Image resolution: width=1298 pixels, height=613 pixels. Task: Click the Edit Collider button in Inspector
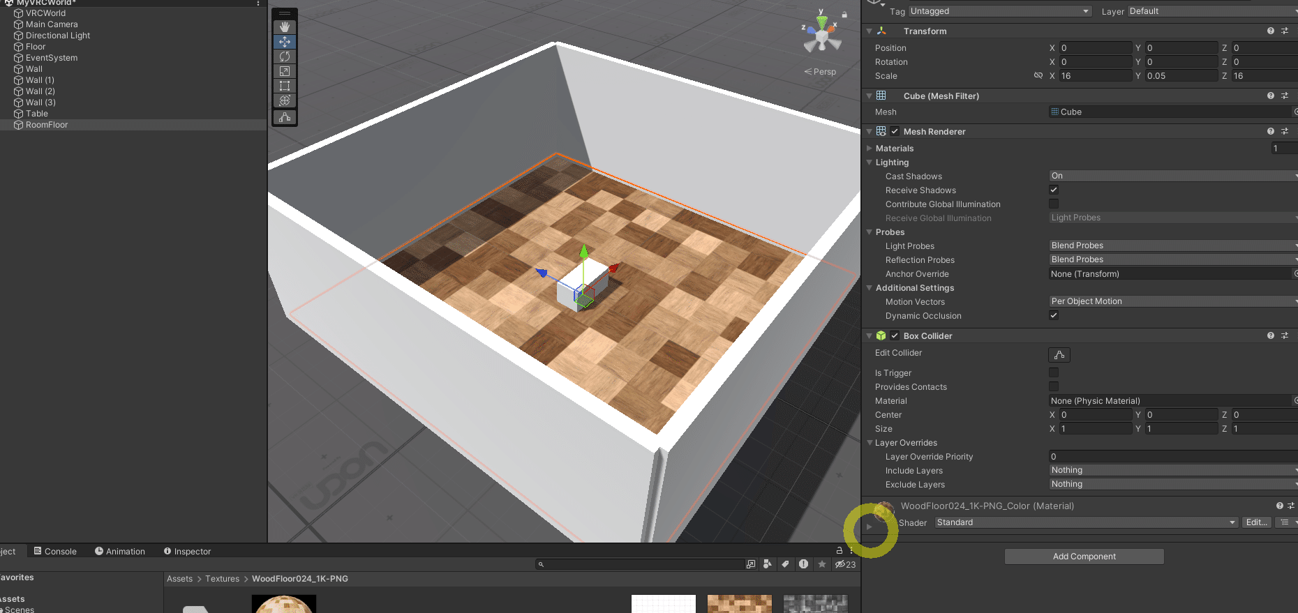1059,355
